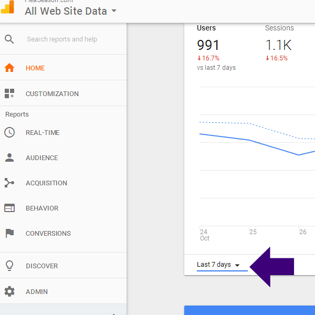The height and width of the screenshot is (315, 315).
Task: Click the Conversions flag icon
Action: pos(9,233)
